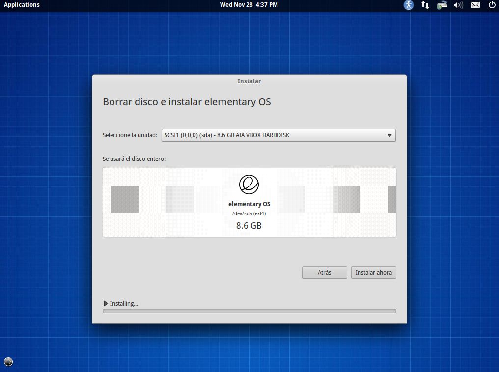Open the universal accessibility menu icon
Screen dimensions: 499x372
click(409, 5)
